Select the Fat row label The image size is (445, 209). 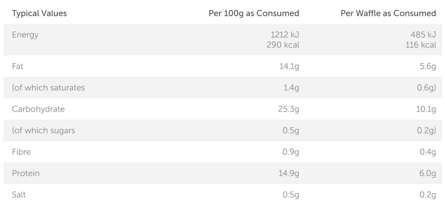[x=18, y=66]
